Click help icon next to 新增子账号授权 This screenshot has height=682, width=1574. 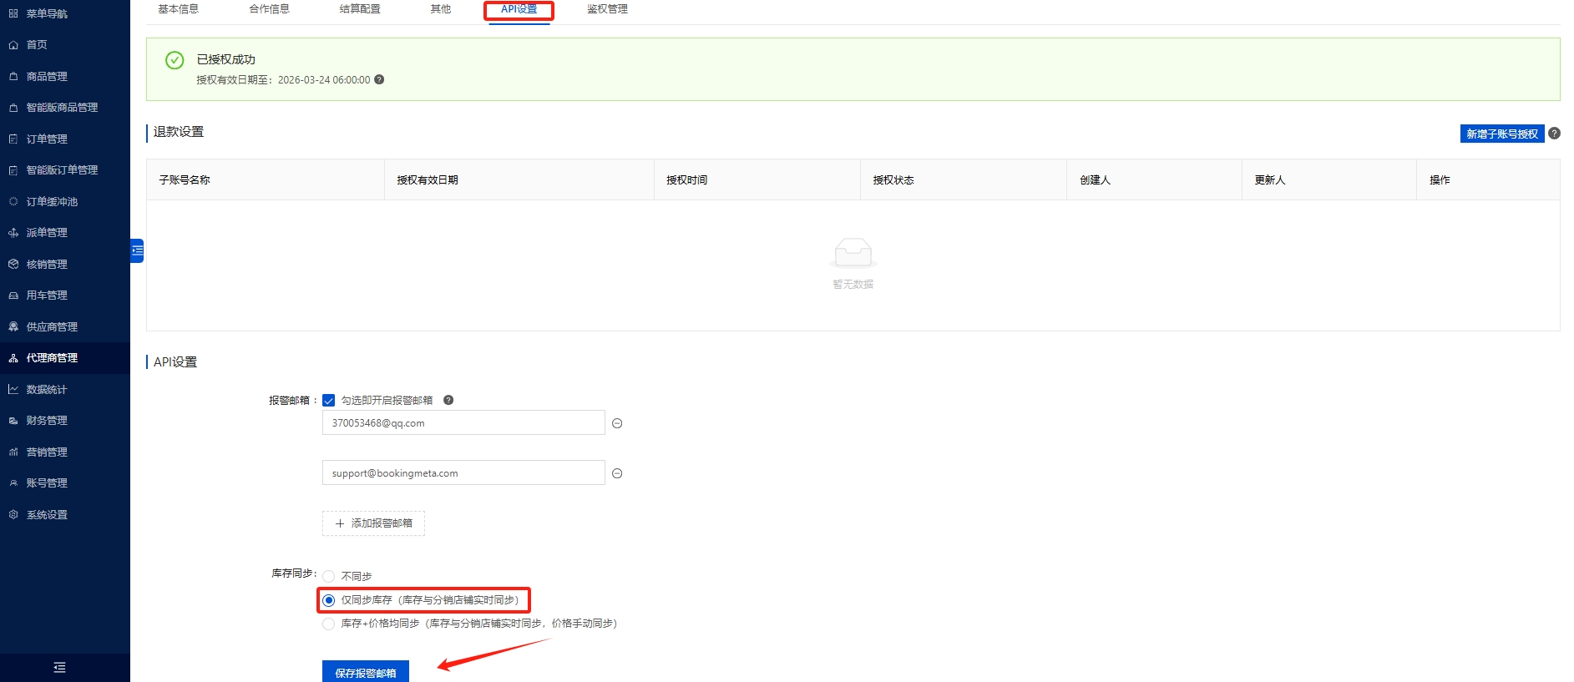(1554, 134)
